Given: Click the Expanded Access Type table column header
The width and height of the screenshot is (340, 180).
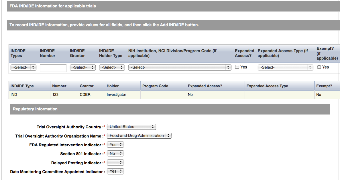Looking at the screenshot, I should pyautogui.click(x=280, y=86).
